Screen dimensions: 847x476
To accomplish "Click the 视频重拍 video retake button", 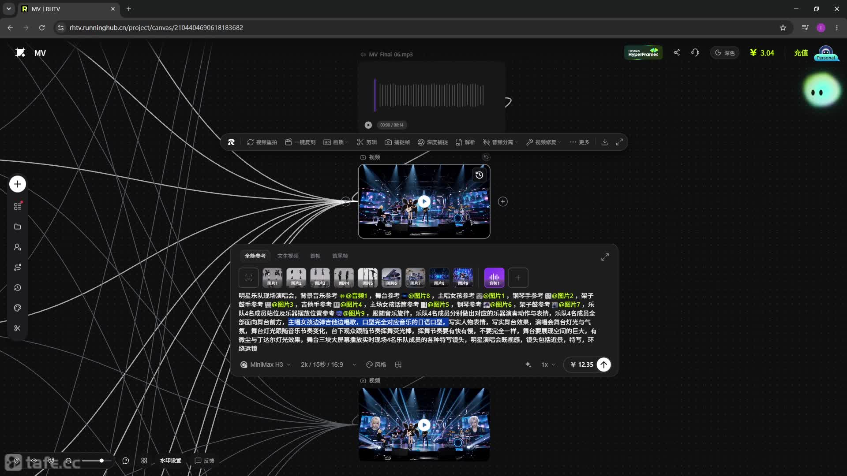I will [262, 142].
